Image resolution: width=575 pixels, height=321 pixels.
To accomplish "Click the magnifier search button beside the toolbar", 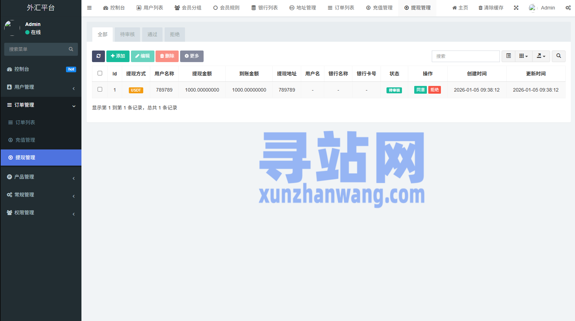I will [x=559, y=56].
